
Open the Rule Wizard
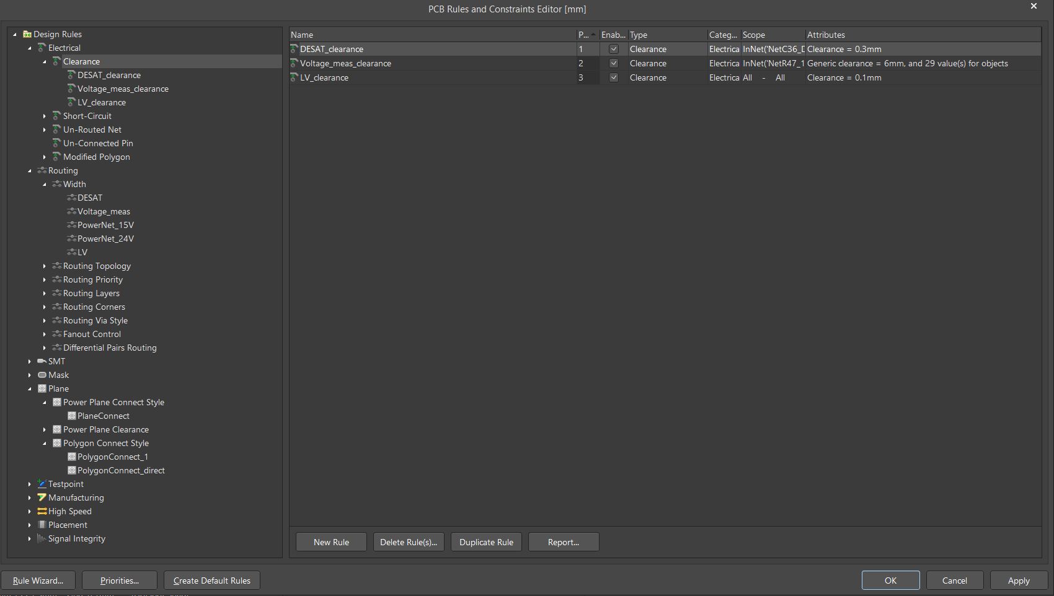(x=38, y=581)
